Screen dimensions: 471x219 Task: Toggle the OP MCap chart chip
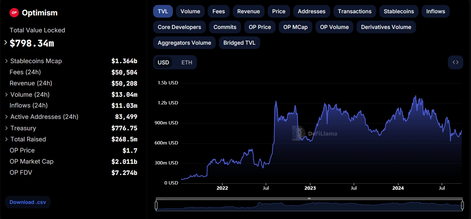click(x=295, y=27)
